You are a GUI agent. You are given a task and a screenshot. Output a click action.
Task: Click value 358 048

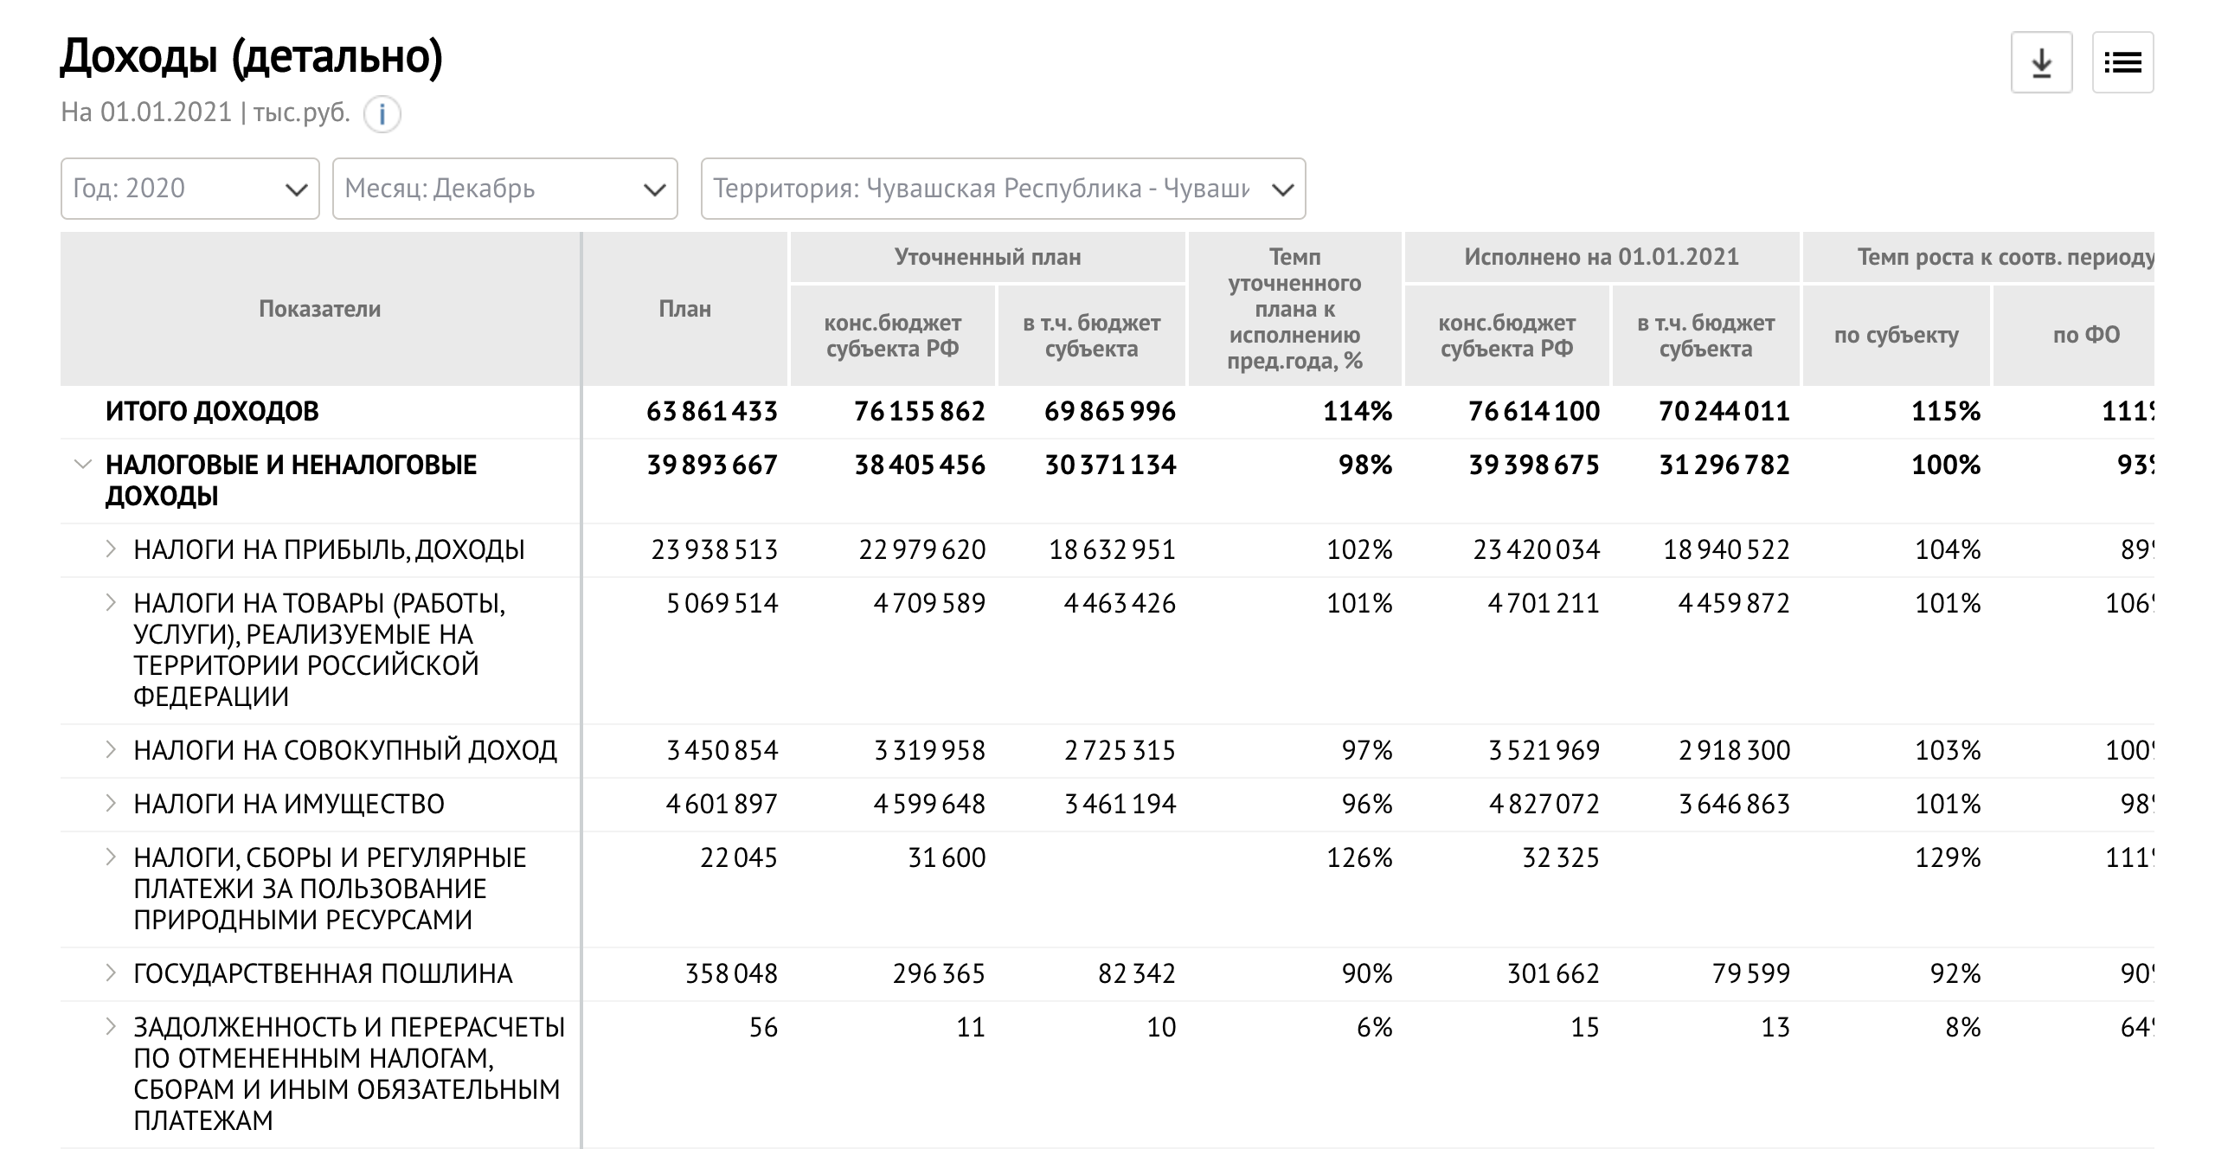731,973
